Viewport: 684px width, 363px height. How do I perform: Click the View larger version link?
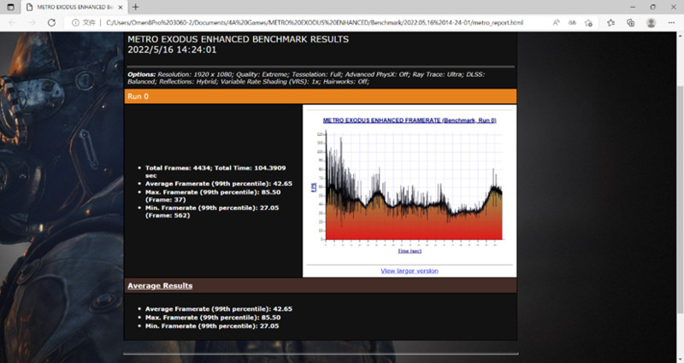click(x=410, y=271)
